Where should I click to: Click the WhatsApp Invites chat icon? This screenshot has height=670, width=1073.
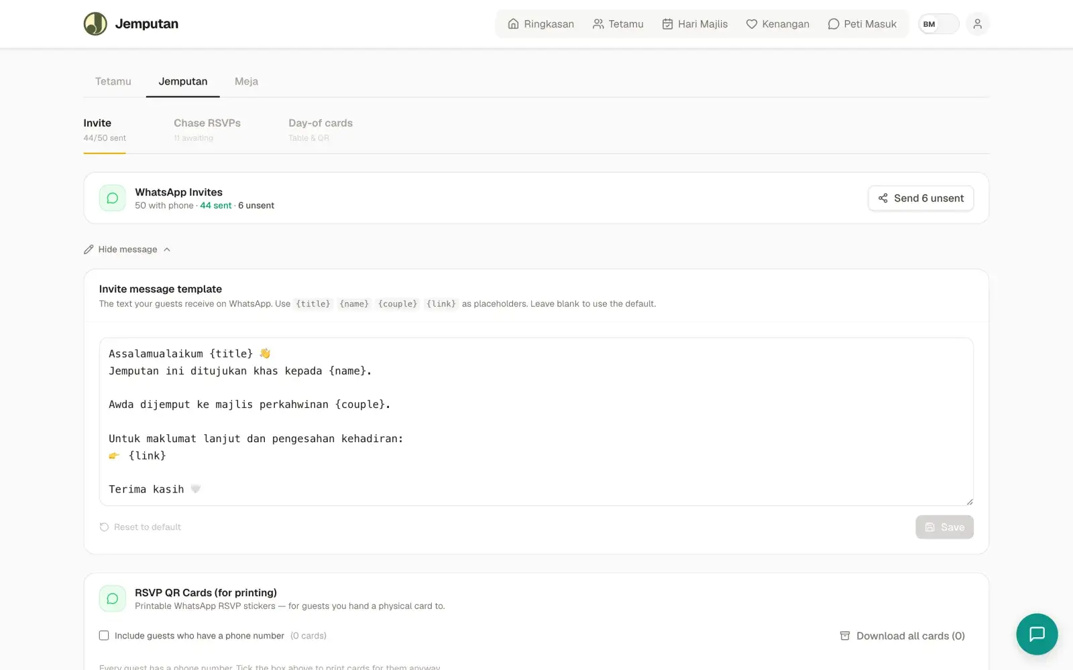(x=113, y=198)
